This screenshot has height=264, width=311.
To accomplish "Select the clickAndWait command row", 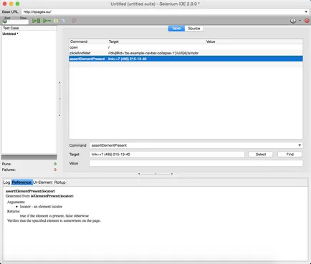I will [x=186, y=53].
